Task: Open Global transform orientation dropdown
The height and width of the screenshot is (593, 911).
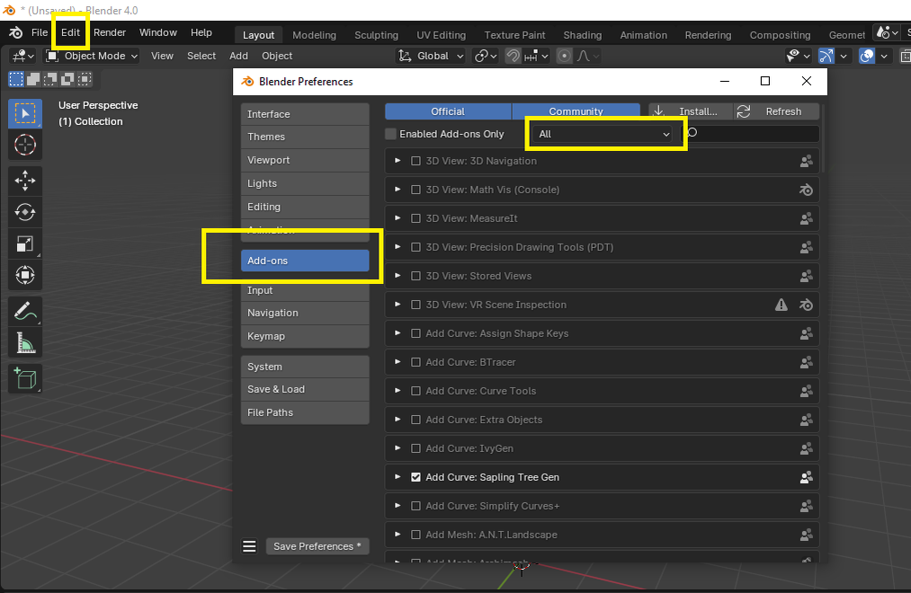Action: click(431, 56)
